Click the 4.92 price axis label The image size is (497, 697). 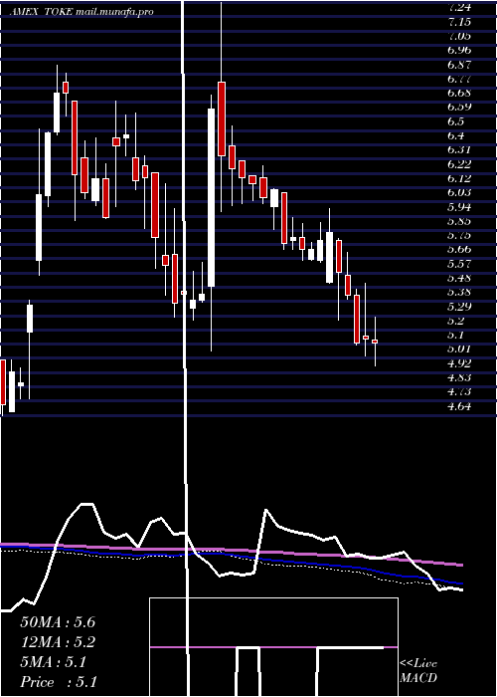459,363
